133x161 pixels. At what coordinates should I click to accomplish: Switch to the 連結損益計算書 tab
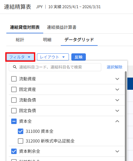point(62,27)
